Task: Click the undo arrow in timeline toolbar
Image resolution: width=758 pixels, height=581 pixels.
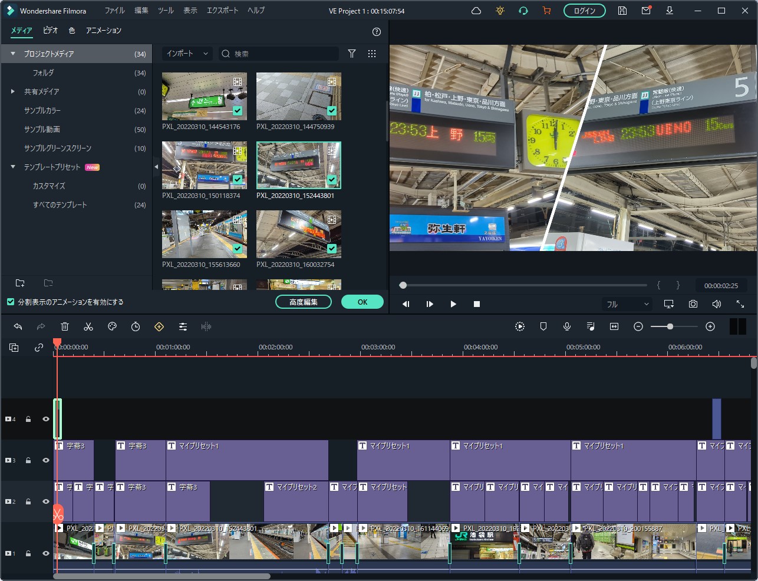Action: pyautogui.click(x=18, y=326)
